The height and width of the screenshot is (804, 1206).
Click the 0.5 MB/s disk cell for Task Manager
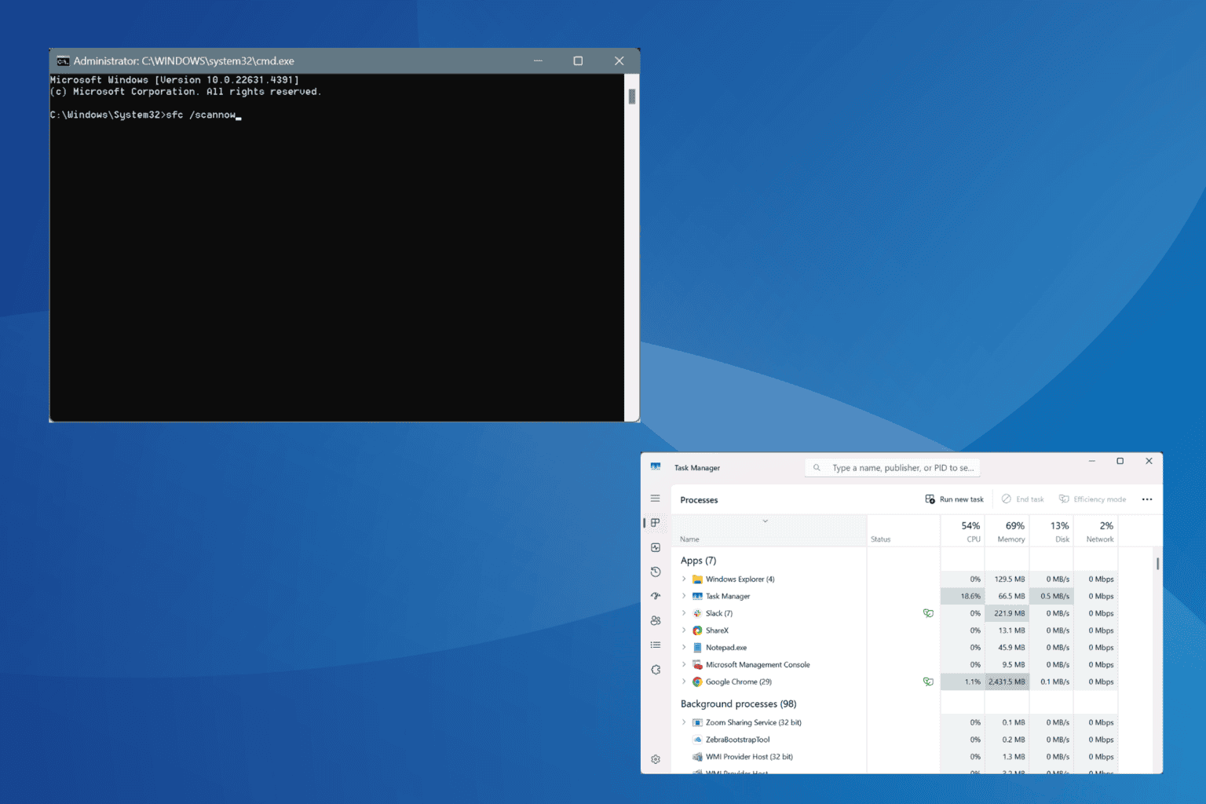tap(1051, 596)
